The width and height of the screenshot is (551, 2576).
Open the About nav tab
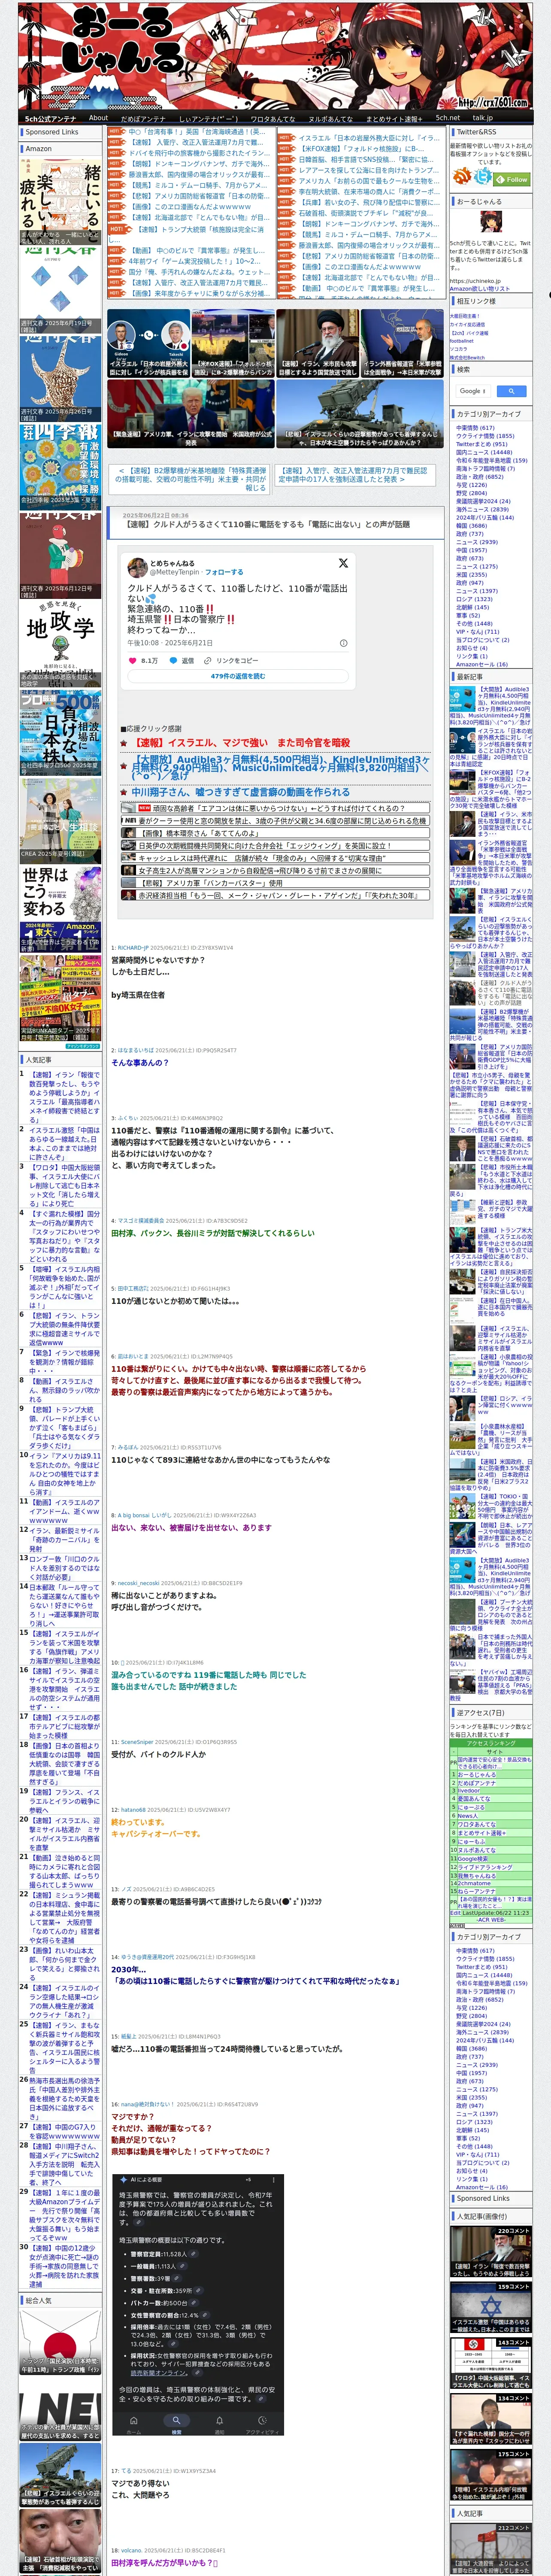(98, 118)
